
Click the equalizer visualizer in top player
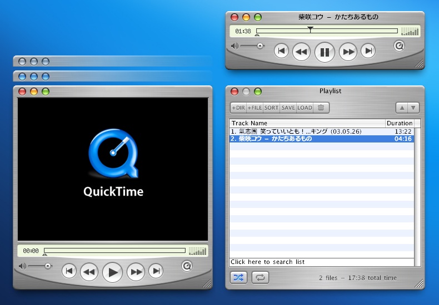(x=410, y=31)
